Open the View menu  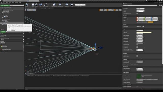pos(10,2)
